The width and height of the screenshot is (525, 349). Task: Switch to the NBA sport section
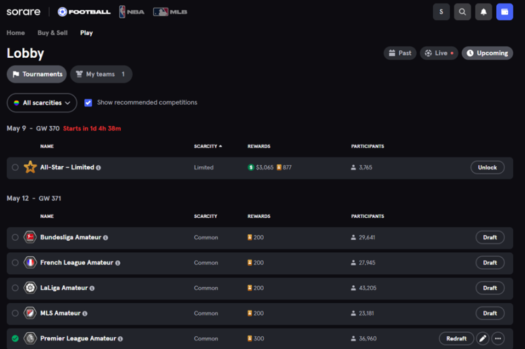pyautogui.click(x=131, y=12)
